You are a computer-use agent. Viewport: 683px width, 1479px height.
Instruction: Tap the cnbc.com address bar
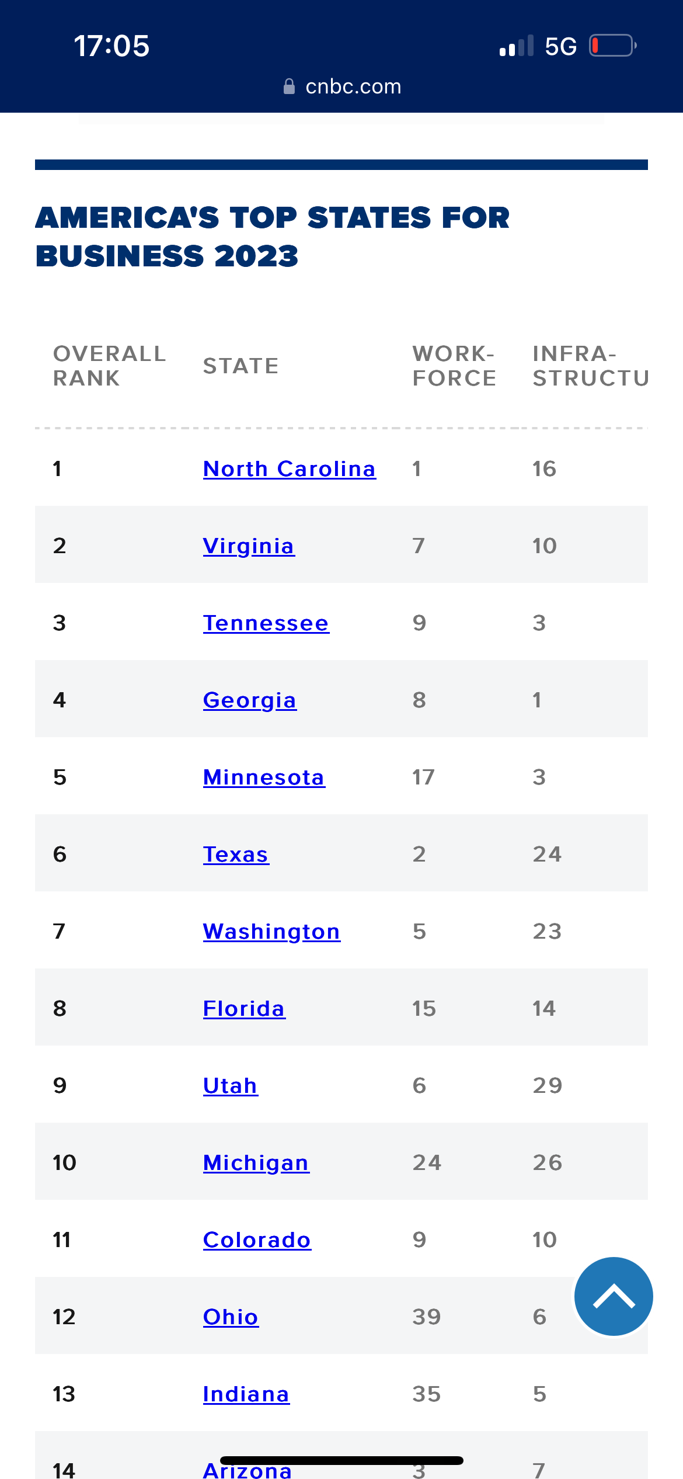[343, 86]
